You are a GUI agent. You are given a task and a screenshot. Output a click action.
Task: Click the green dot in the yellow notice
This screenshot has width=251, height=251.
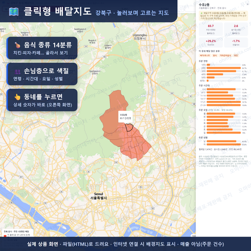coord(201,13)
